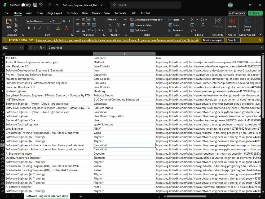Open the General number format dropdown
This screenshot has width=265, height=199.
125,20
